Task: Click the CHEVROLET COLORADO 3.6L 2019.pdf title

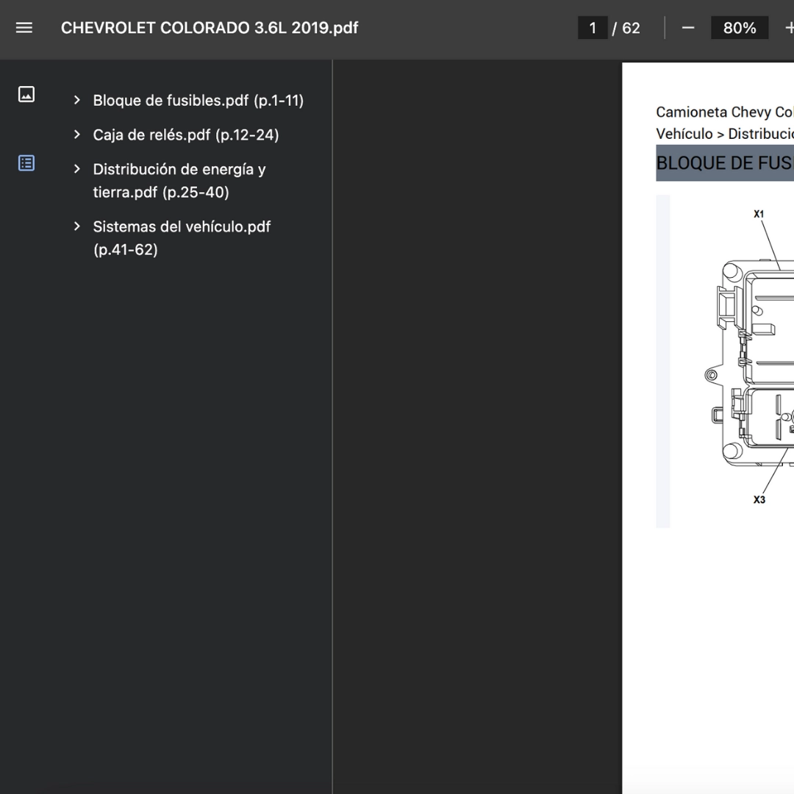Action: [210, 28]
